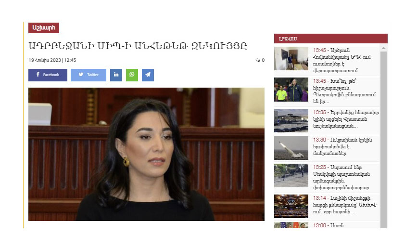Share article on Facebook
Viewport: 417px width, 247px height.
[x=48, y=75]
